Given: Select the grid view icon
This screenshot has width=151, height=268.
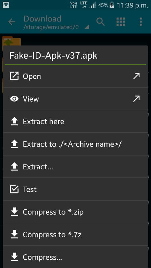Looking at the screenshot, I should tap(120, 22).
